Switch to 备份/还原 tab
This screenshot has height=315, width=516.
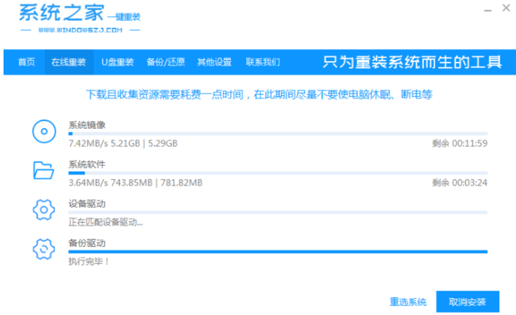[166, 62]
